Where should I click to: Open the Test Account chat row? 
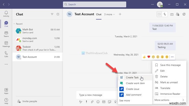pos(38,57)
